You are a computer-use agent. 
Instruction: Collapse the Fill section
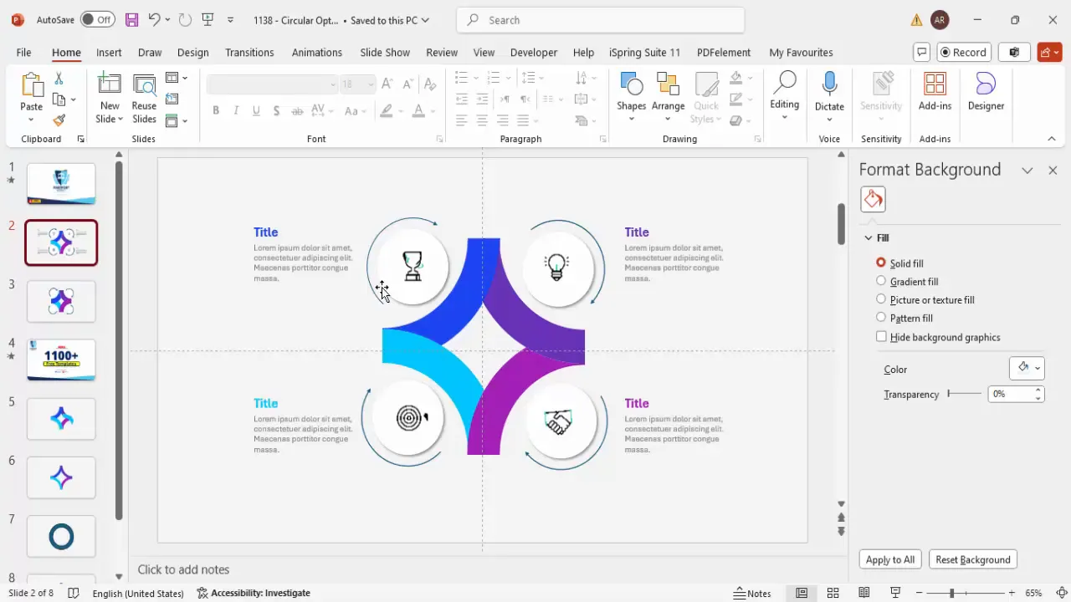coord(868,238)
